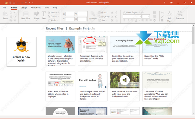The image size is (195, 119).
Task: Toggle center text alignment
Action: click(147, 20)
